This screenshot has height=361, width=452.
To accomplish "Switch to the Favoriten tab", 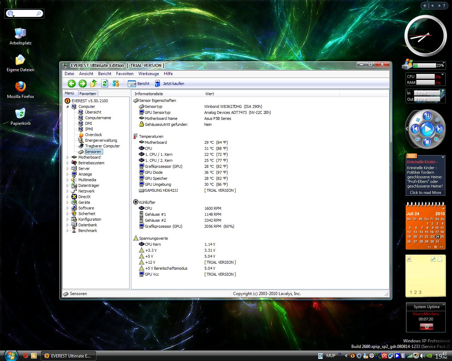I will pos(88,94).
